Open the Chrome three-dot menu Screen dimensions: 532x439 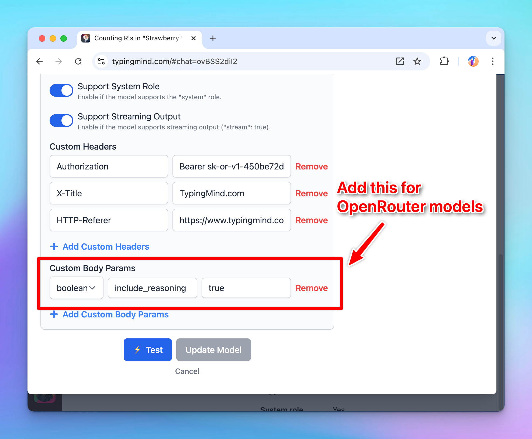[x=492, y=61]
